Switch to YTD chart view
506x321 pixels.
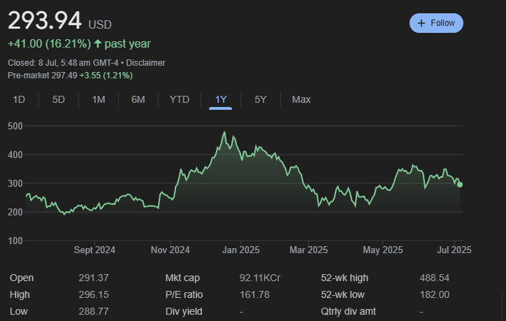coord(180,99)
